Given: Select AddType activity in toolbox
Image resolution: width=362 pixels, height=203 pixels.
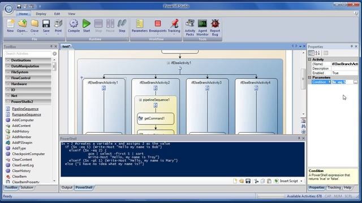Looking at the screenshot, I should [x=19, y=148].
